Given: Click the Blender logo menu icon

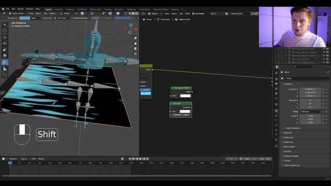Looking at the screenshot, I should click(3, 9).
